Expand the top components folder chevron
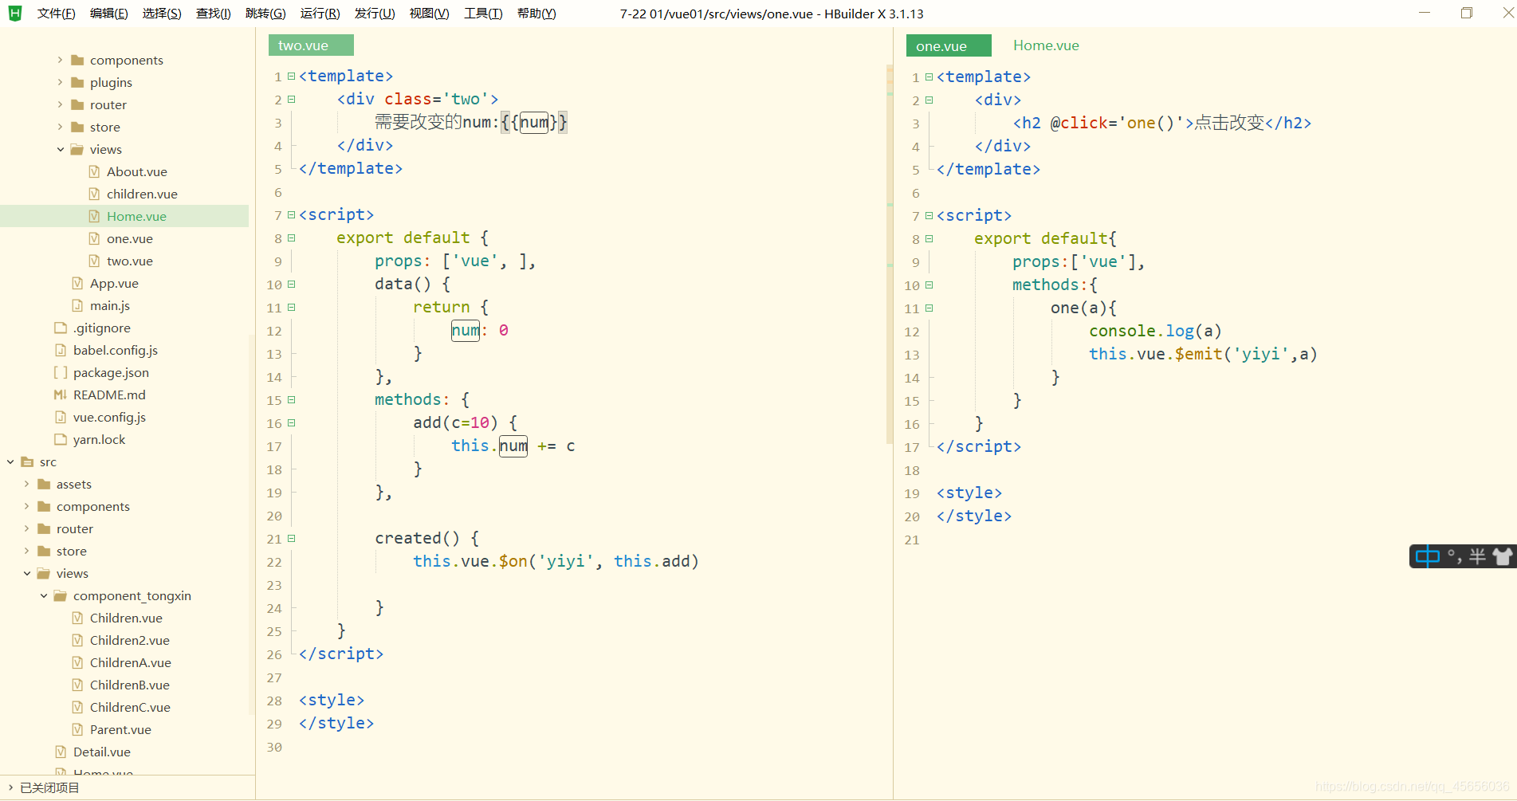Viewport: 1517px width, 801px height. pyautogui.click(x=60, y=60)
